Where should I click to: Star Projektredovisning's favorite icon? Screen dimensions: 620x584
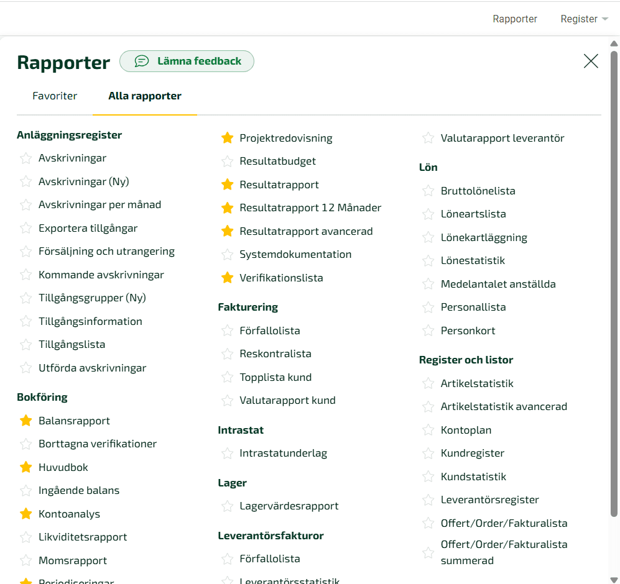click(227, 138)
